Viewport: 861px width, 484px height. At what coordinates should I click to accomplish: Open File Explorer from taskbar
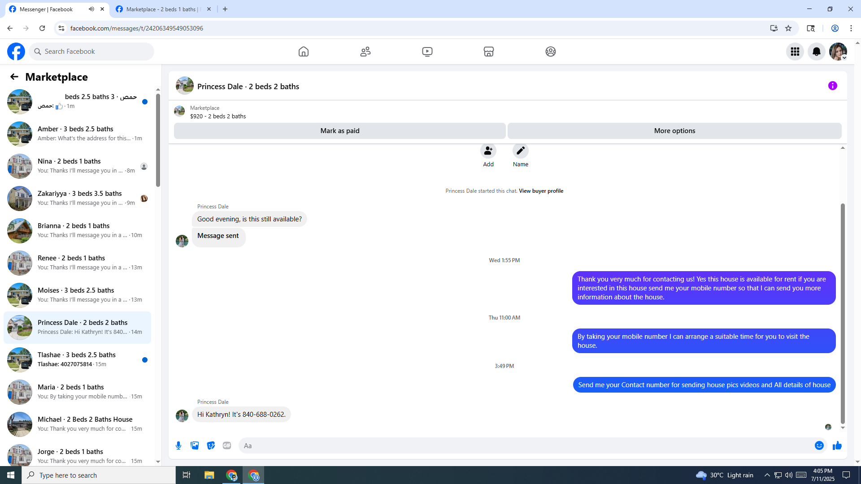pos(209,475)
